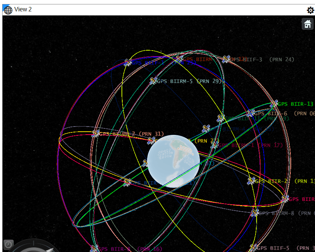Click the Earth globe model
315x252 pixels.
[x=173, y=161]
